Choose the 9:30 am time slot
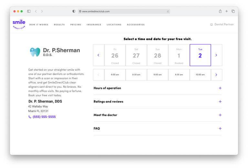Screen dimensions: 248x168 pyautogui.click(x=179, y=75)
